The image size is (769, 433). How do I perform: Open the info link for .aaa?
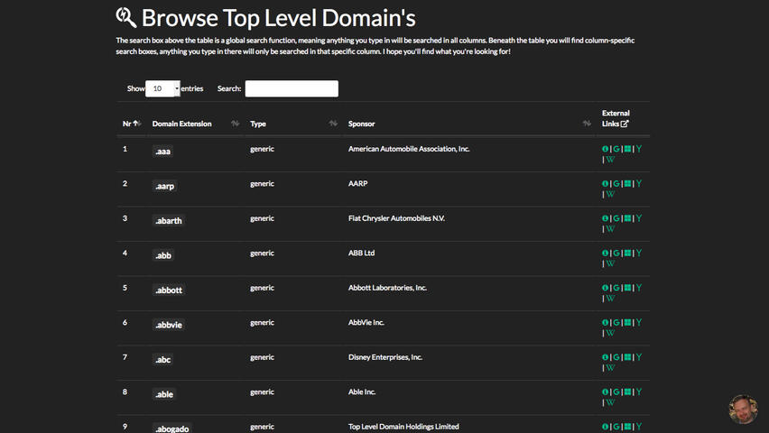[606, 149]
